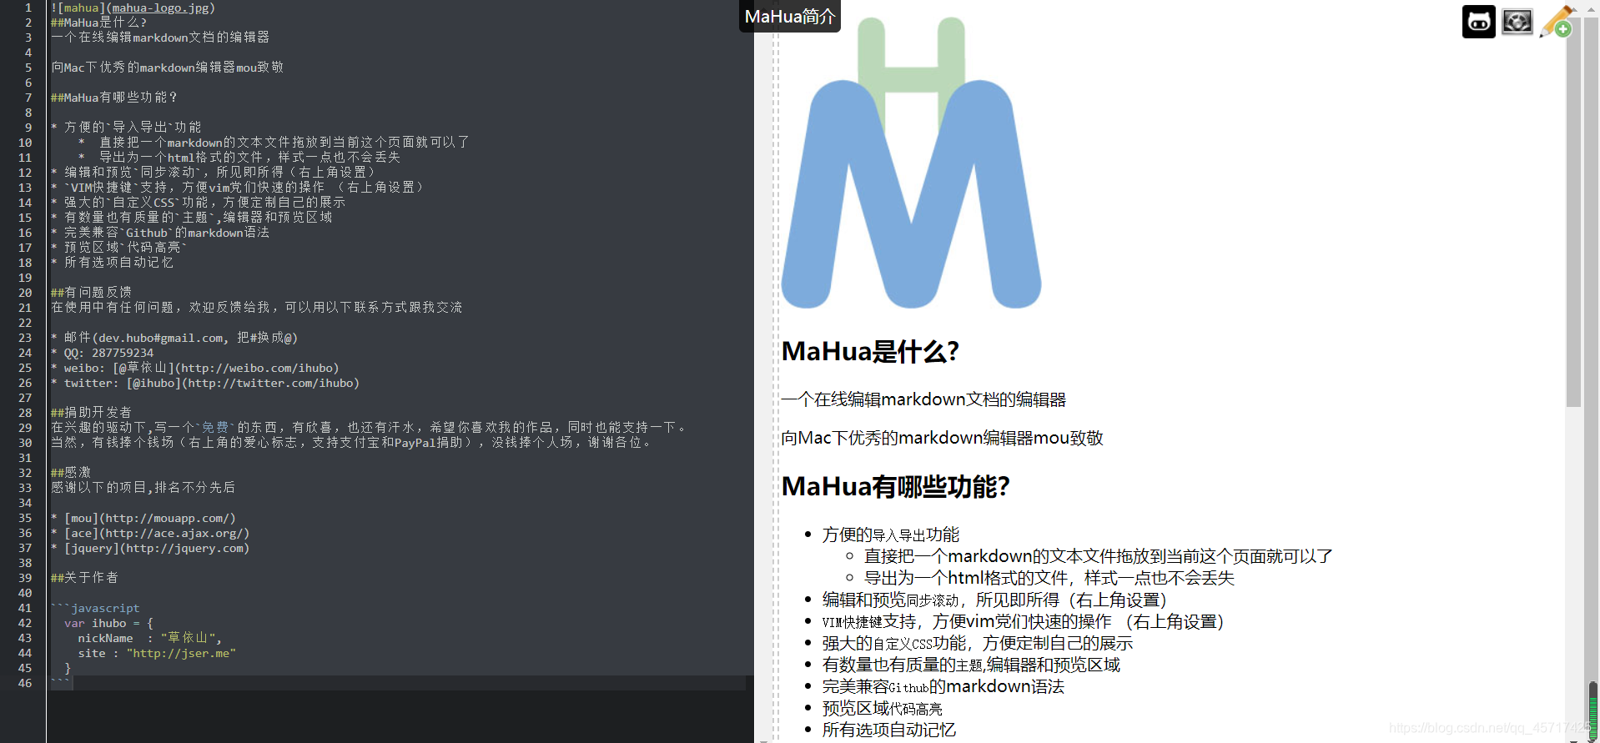Screen dimensions: 1600x743
Task: Click preview bullet '预览区域代码高亮'
Action: [x=883, y=708]
